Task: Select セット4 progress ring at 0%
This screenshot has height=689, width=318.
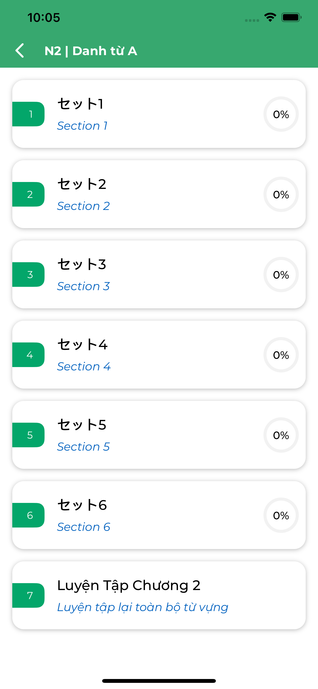Action: pyautogui.click(x=281, y=355)
